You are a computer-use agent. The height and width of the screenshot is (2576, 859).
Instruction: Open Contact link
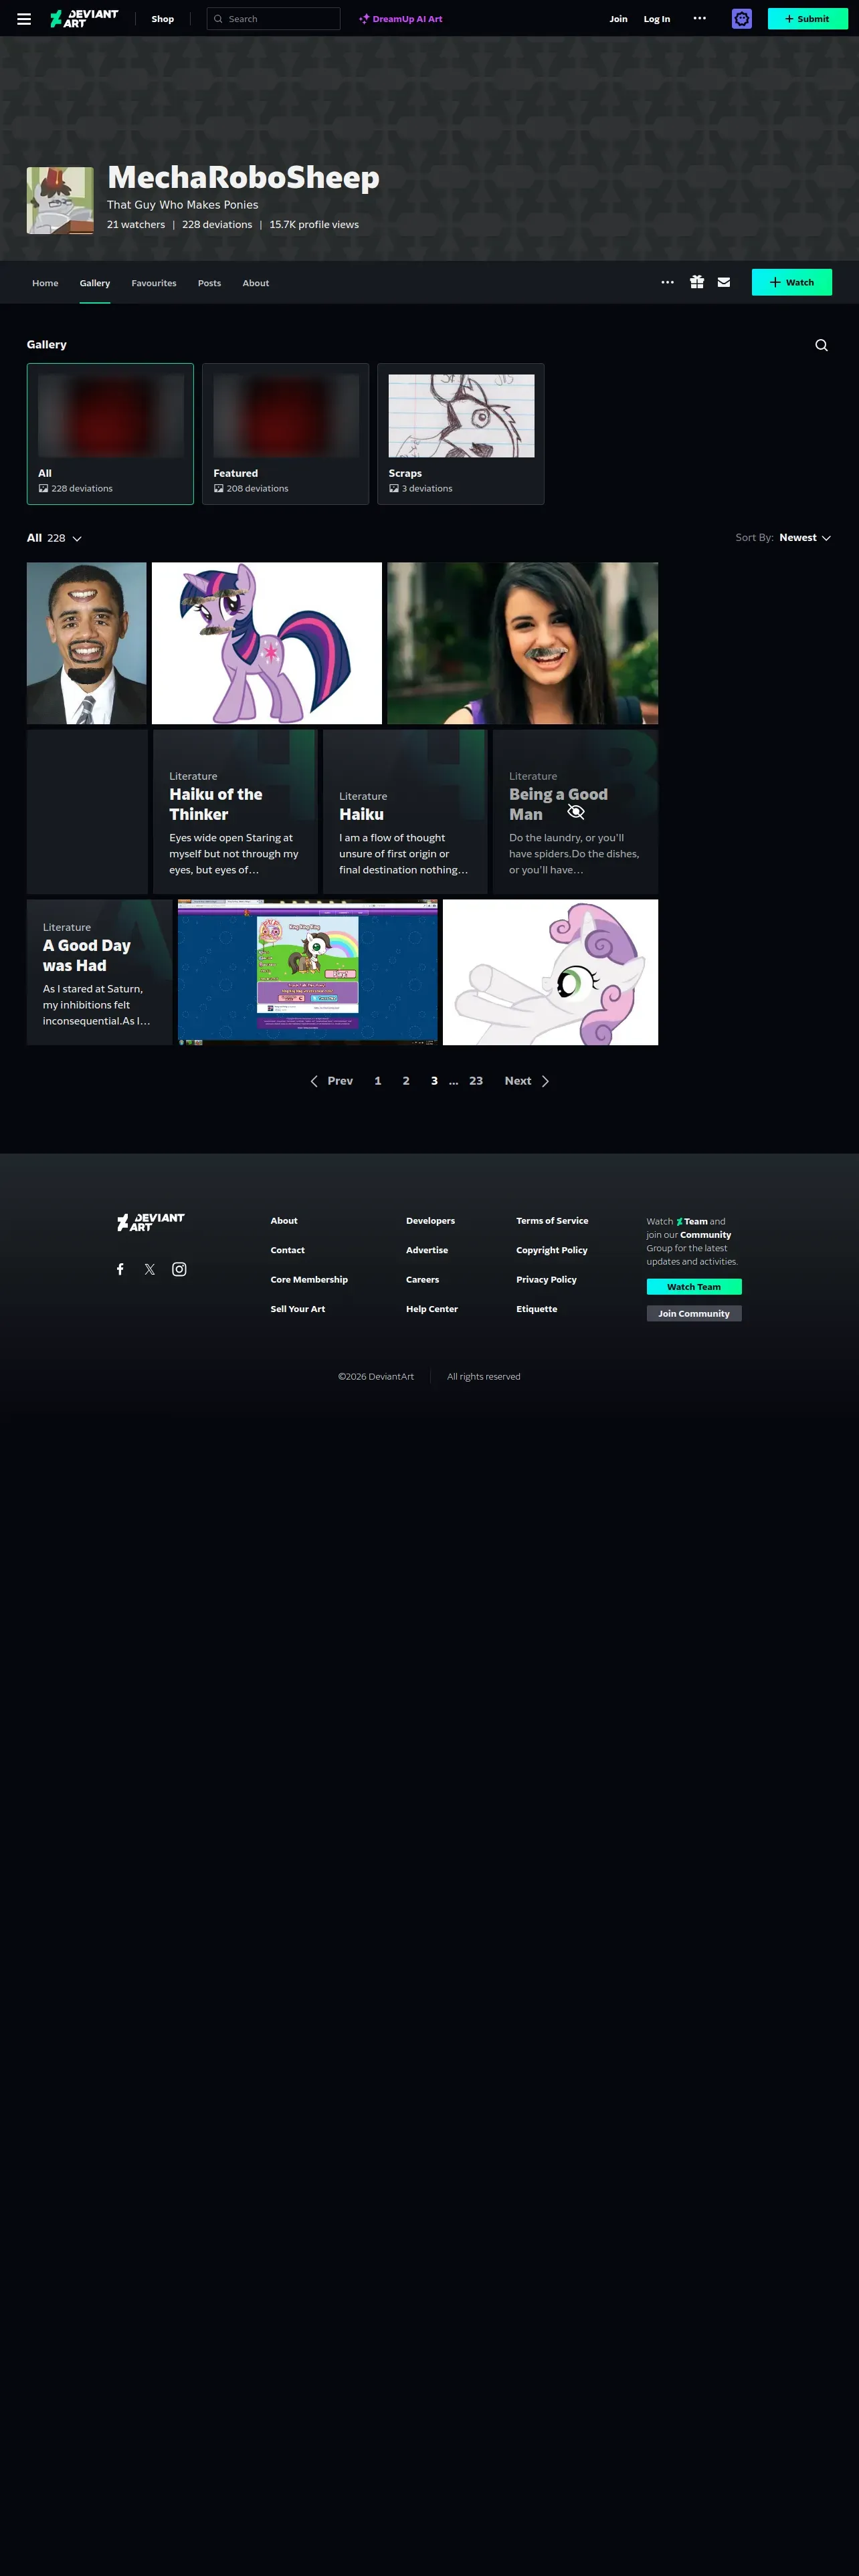(x=288, y=1250)
